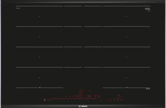Touch the top-left cooking zone center mark
This screenshot has width=166, height=108.
click(40, 16)
